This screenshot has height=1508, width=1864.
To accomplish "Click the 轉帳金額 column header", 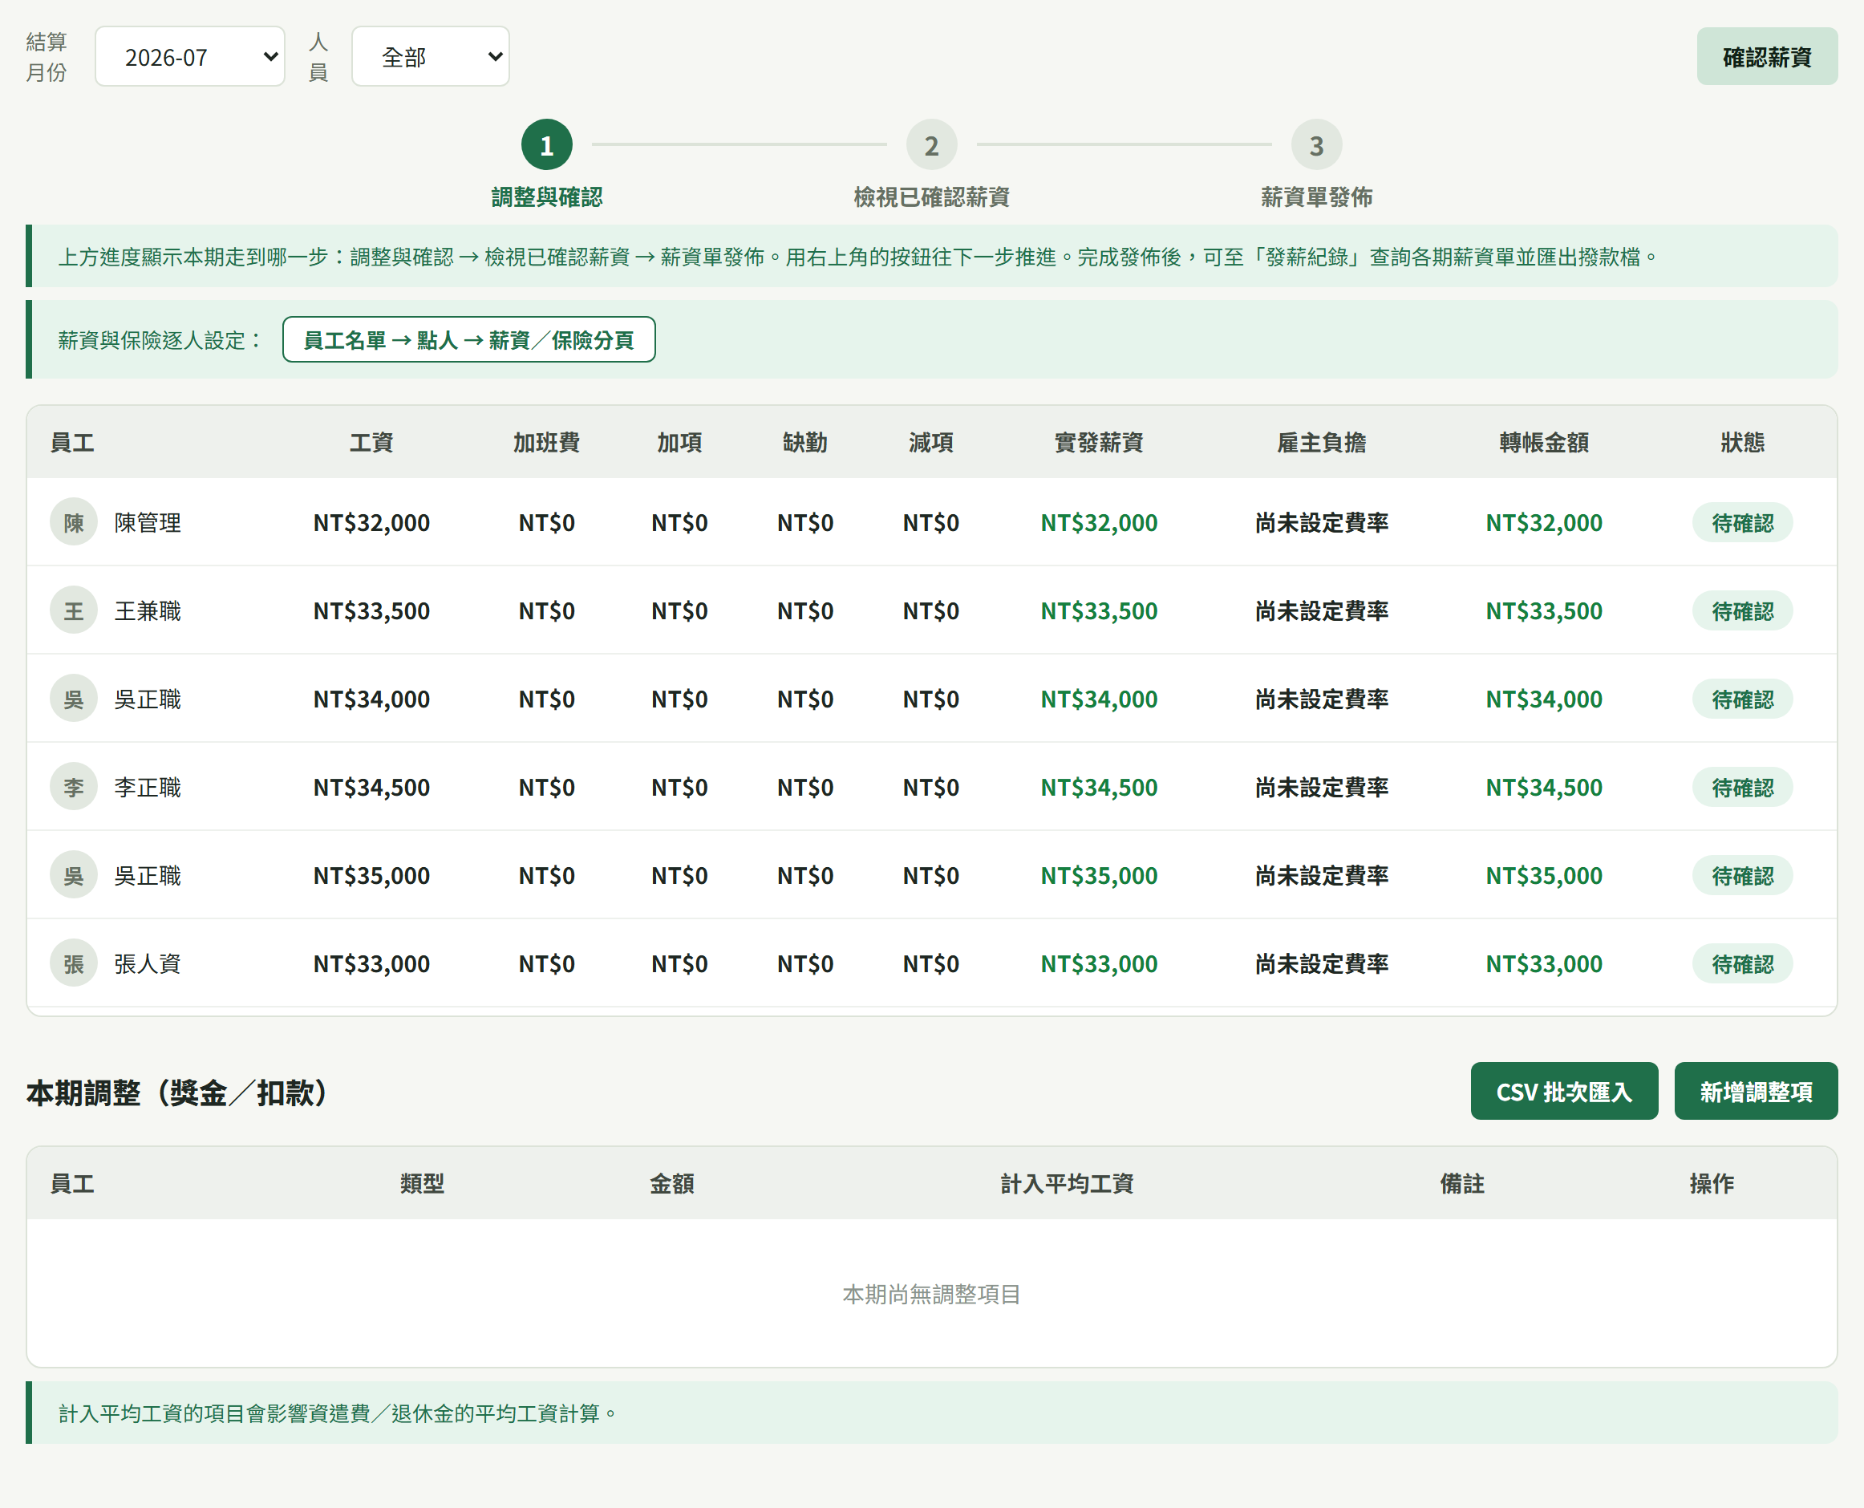I will (x=1543, y=442).
